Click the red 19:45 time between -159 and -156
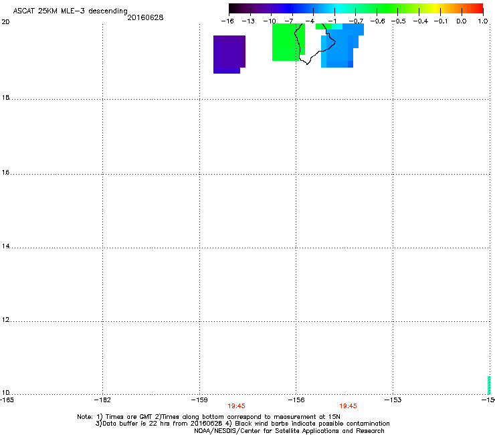 pyautogui.click(x=236, y=406)
